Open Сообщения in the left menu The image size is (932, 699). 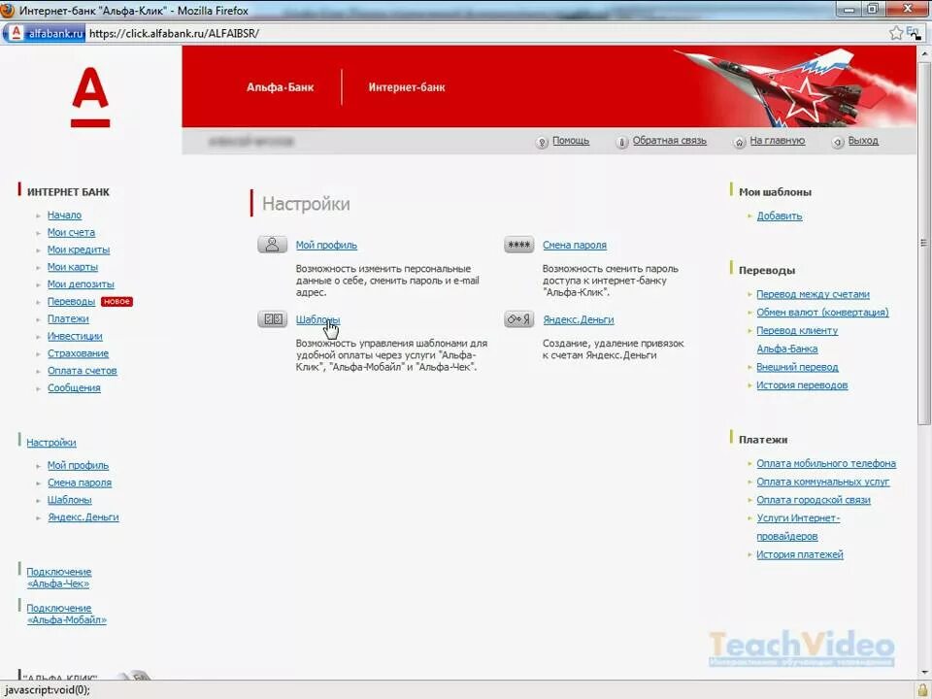coord(74,387)
